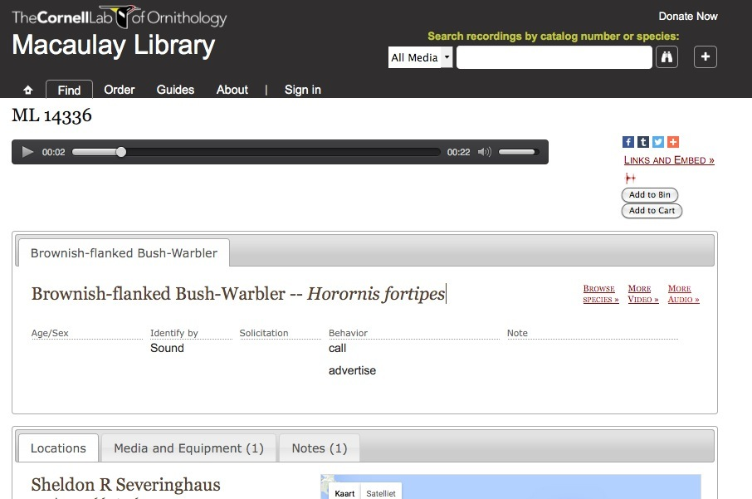The width and height of the screenshot is (752, 499).
Task: Switch to Media and Equipment tab
Action: pos(188,448)
